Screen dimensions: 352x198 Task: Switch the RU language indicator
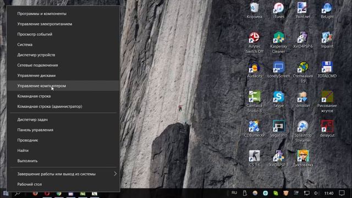(x=234, y=193)
